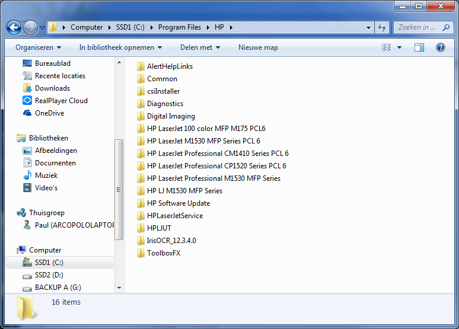The width and height of the screenshot is (459, 329).
Task: Click the navigation pane scrollbar down arrow
Action: 119,288
